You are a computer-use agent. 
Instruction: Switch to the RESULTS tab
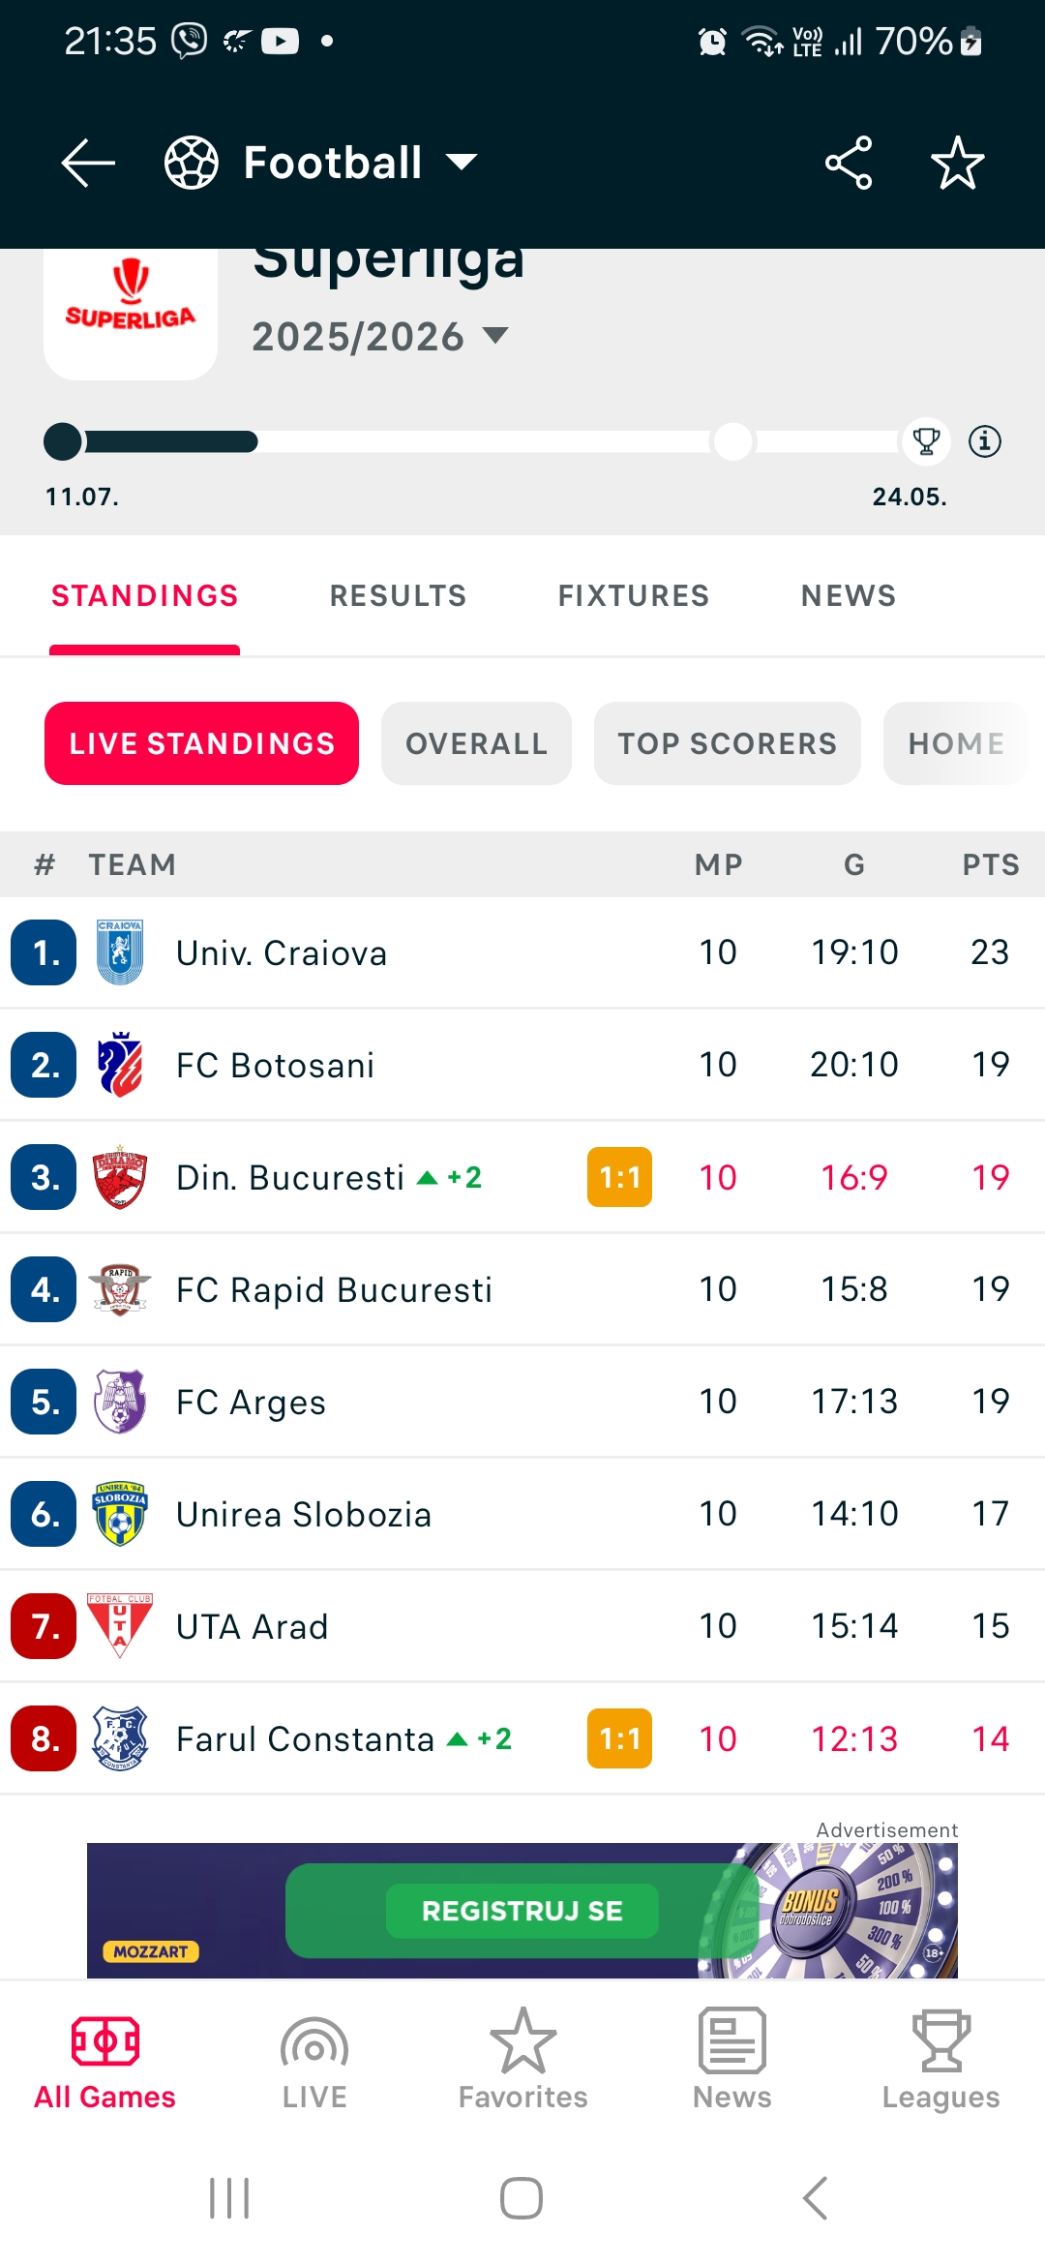coord(398,595)
